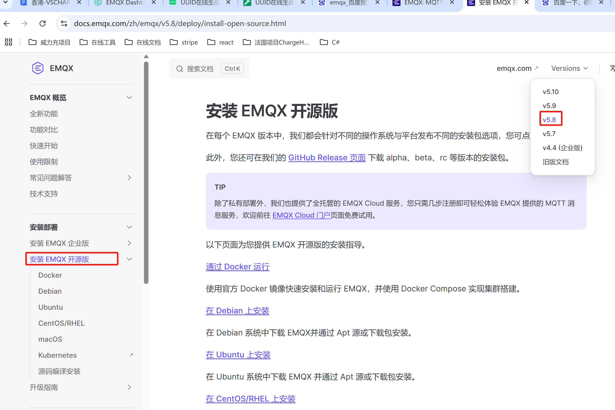Click the 搜索文档 search box

click(x=209, y=69)
